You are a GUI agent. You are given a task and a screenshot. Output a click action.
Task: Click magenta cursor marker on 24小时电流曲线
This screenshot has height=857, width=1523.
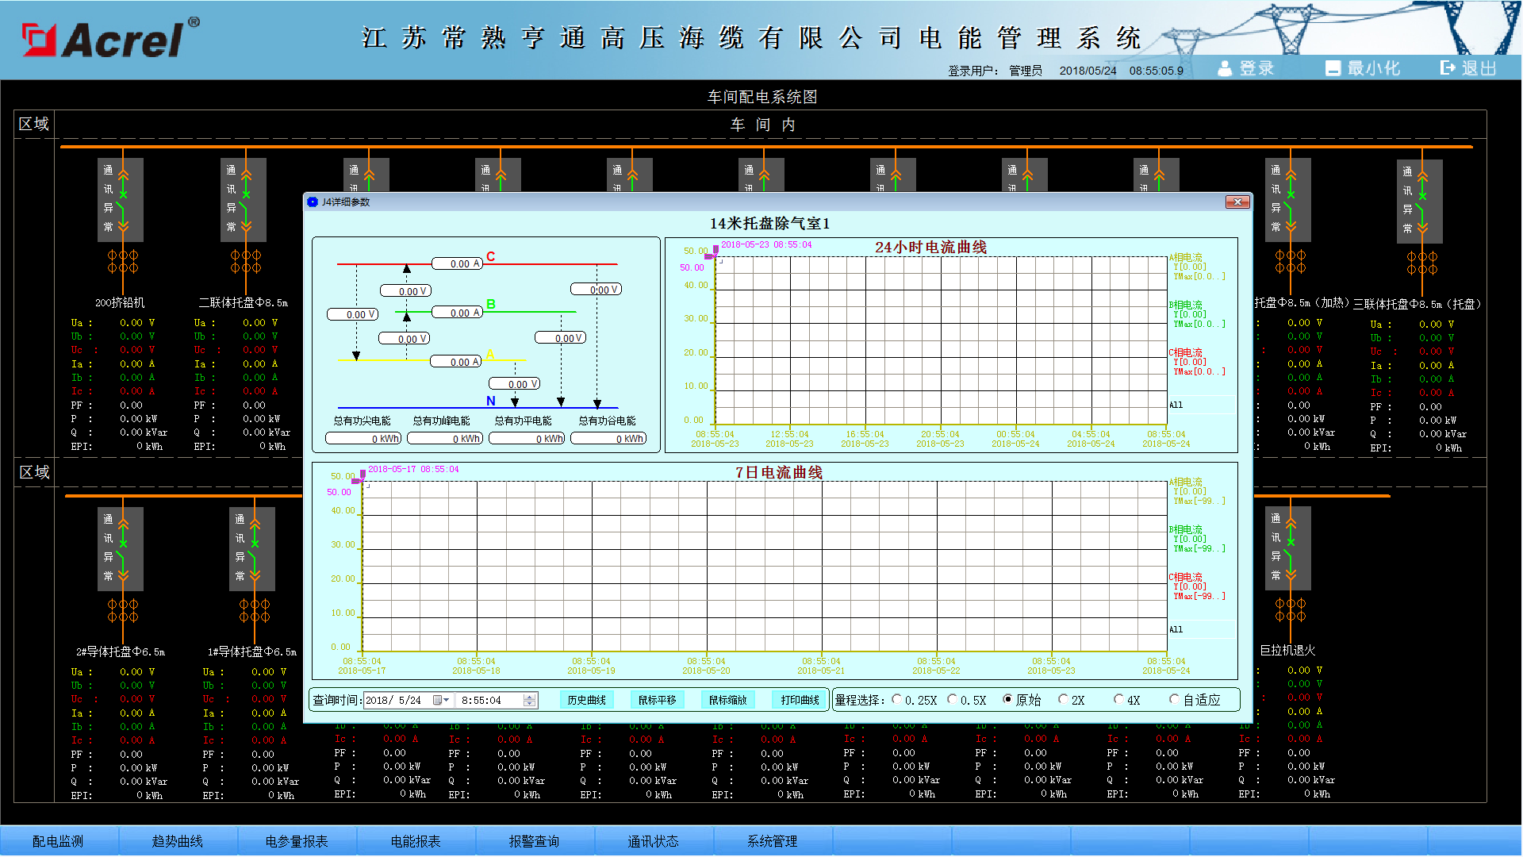click(x=712, y=253)
